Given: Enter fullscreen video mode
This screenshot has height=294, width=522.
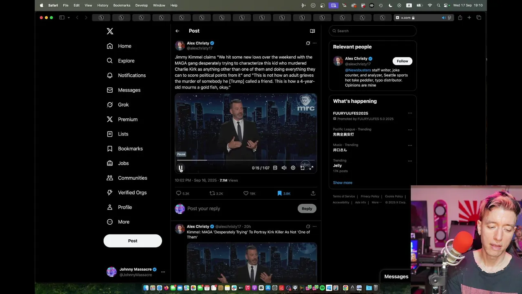Looking at the screenshot, I should 311,168.
